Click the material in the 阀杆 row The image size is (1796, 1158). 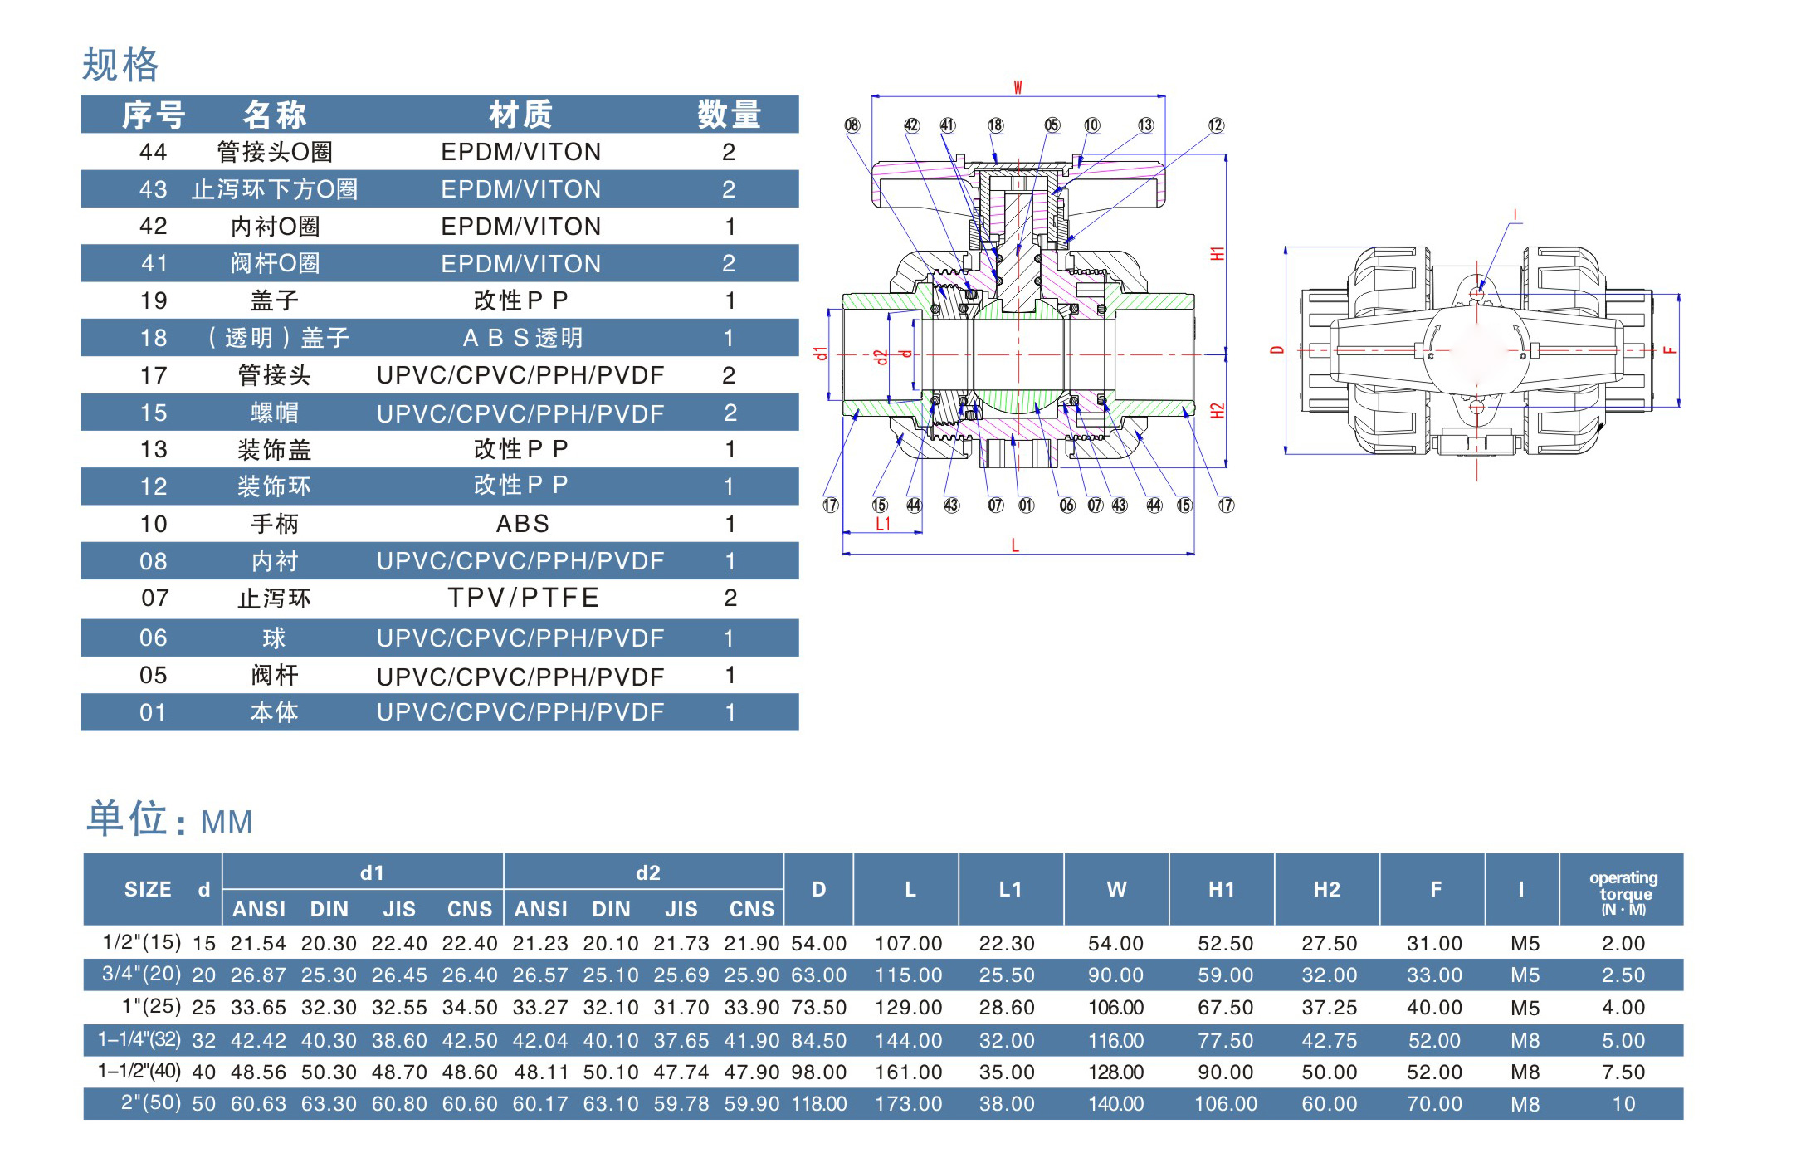coord(520,677)
